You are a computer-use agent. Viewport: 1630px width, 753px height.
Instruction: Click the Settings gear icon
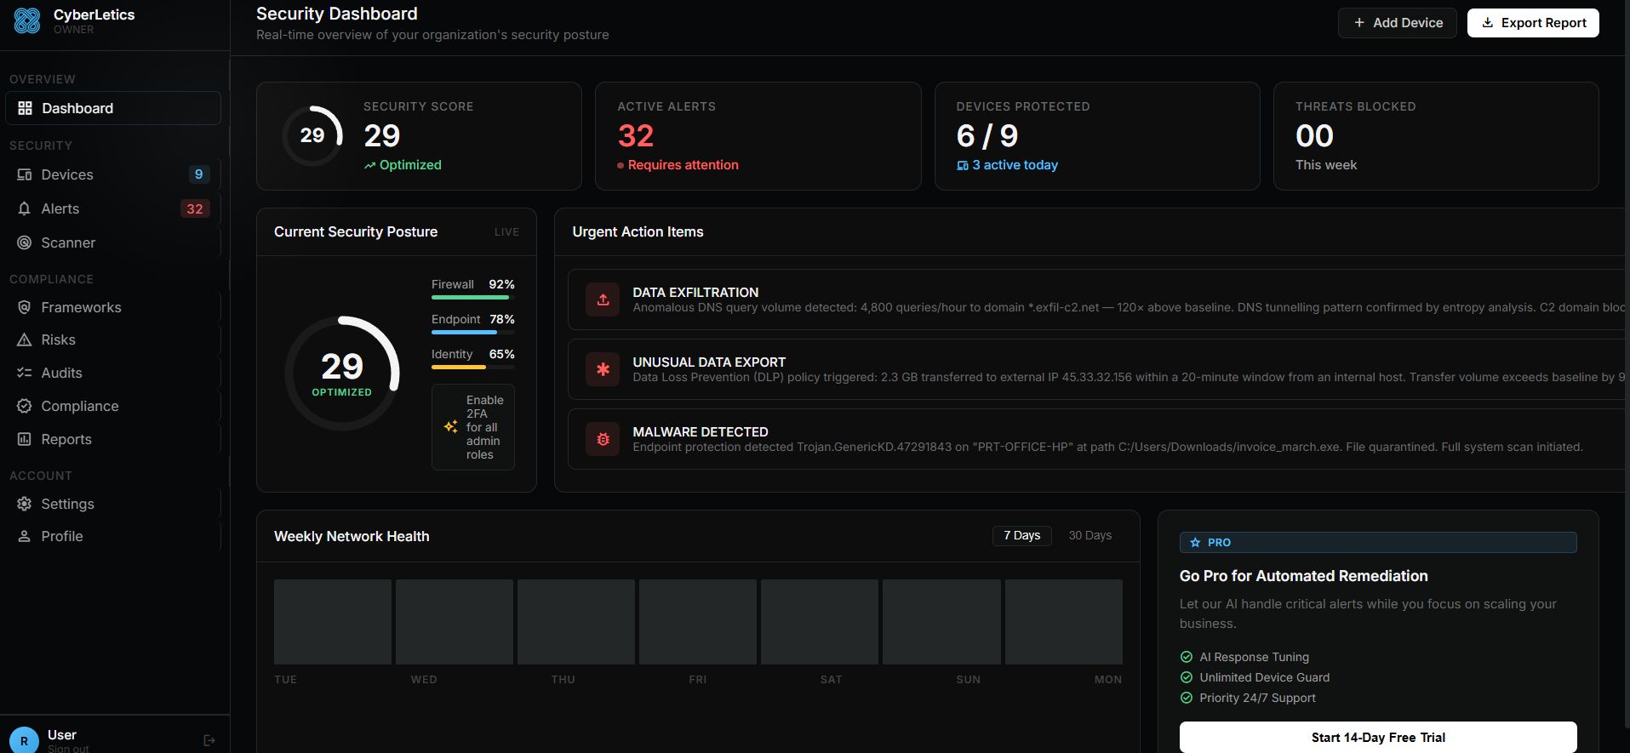25,504
